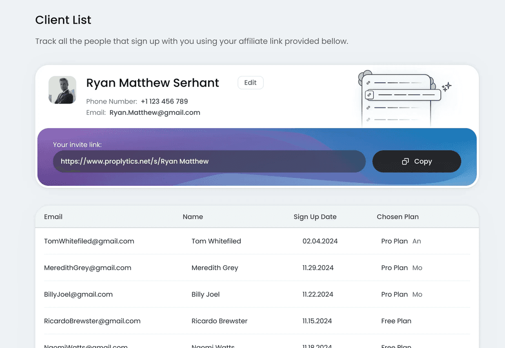
Task: Click the phone number +1 123 456 789
Action: [164, 102]
